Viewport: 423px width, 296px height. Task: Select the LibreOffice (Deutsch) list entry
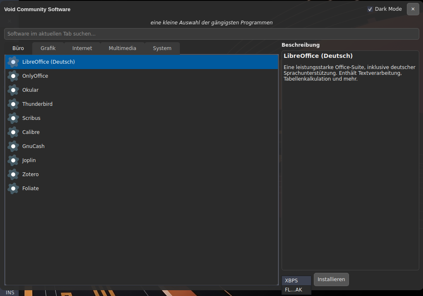48,62
